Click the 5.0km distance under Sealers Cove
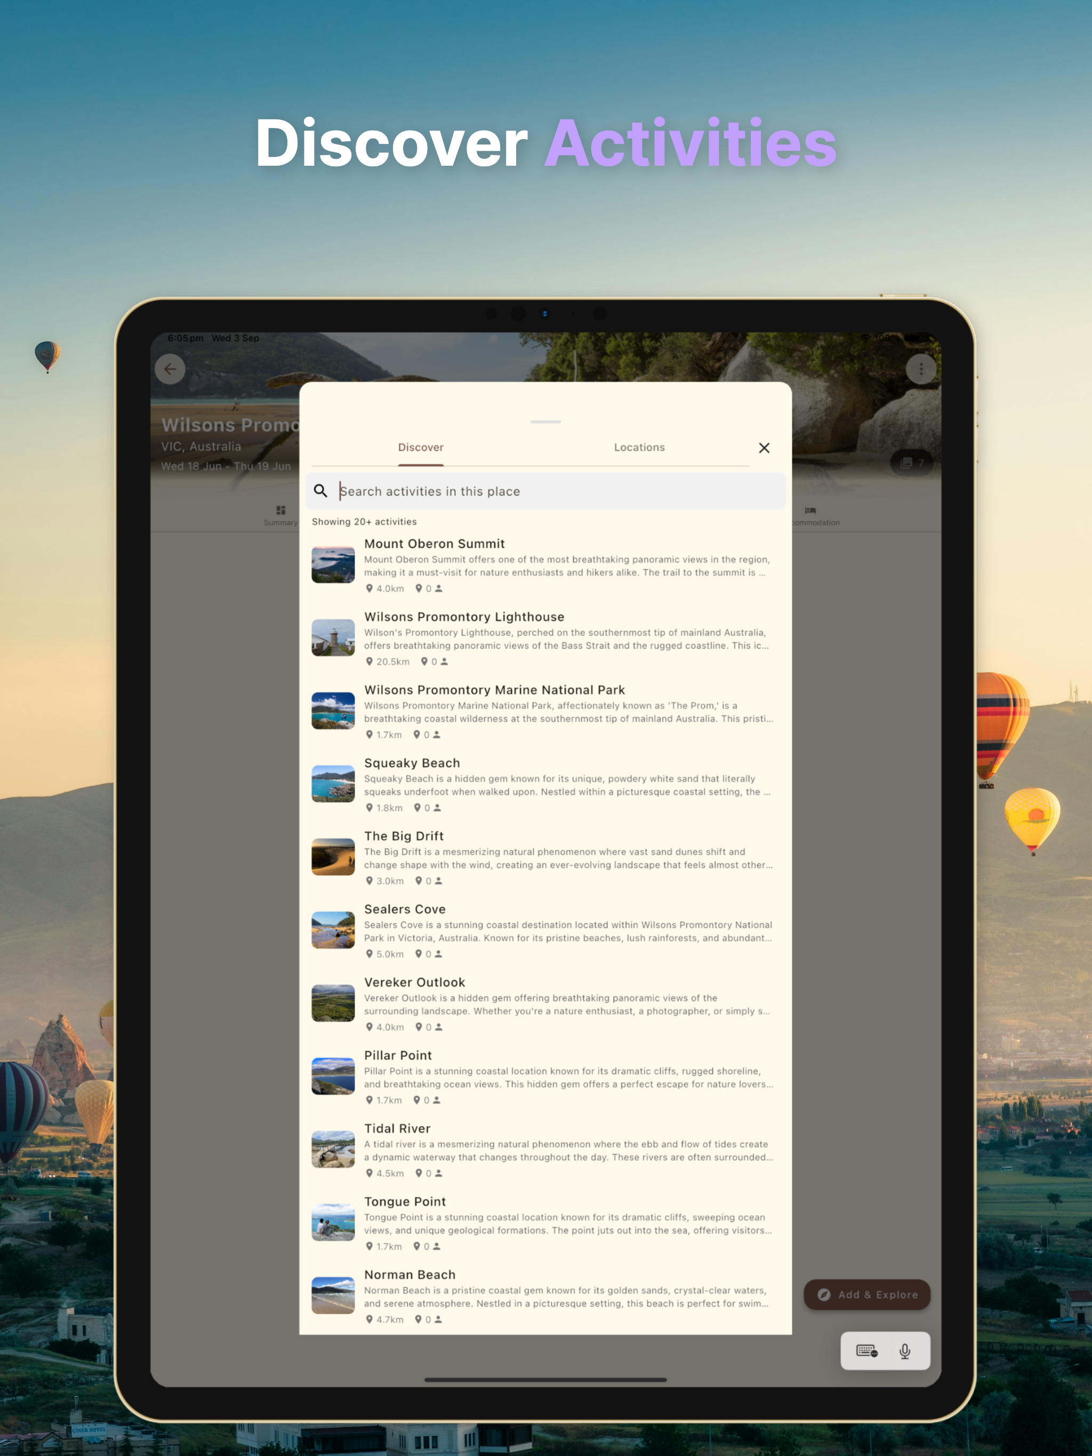1092x1456 pixels. [x=390, y=954]
